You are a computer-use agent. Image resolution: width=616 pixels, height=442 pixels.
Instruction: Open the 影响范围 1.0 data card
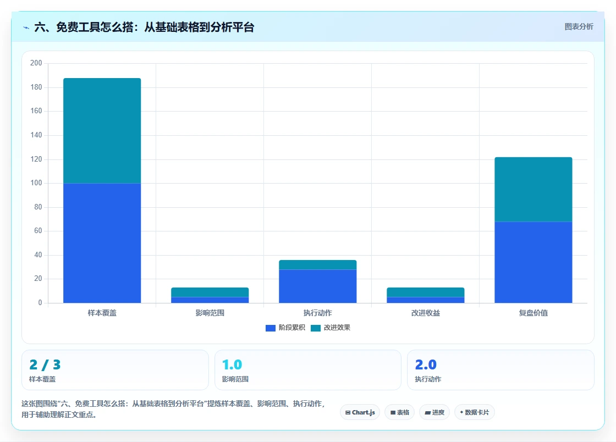[x=307, y=370]
